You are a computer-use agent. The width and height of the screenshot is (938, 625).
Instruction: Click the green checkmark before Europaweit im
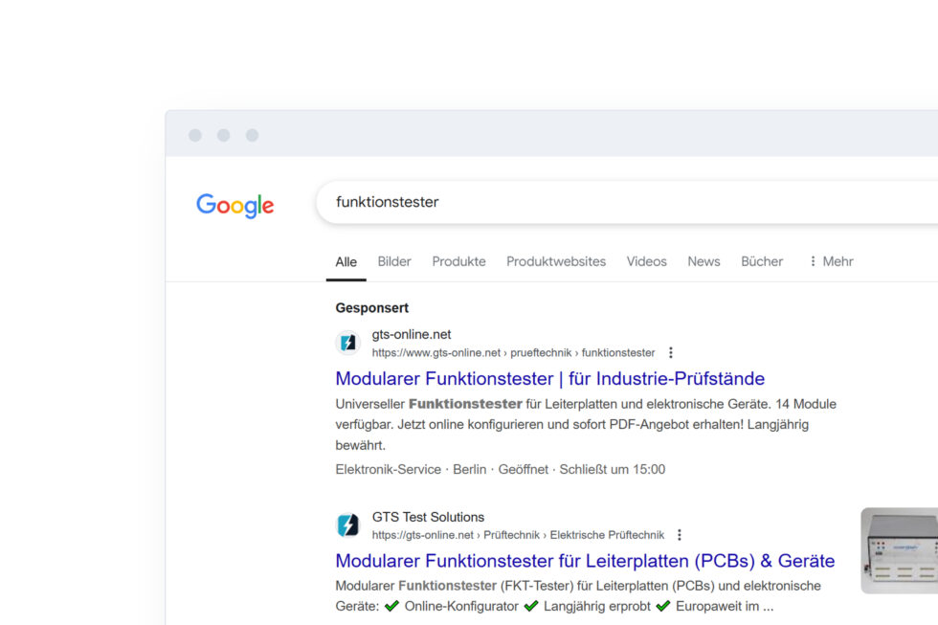click(662, 607)
